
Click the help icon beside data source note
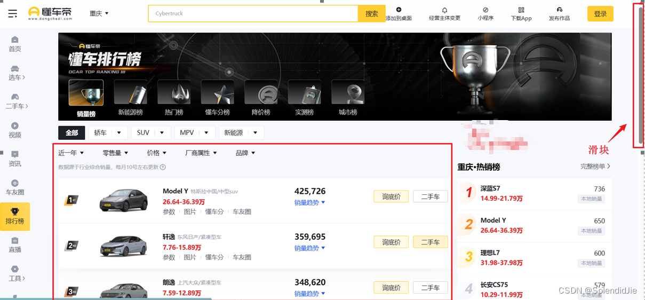163,167
